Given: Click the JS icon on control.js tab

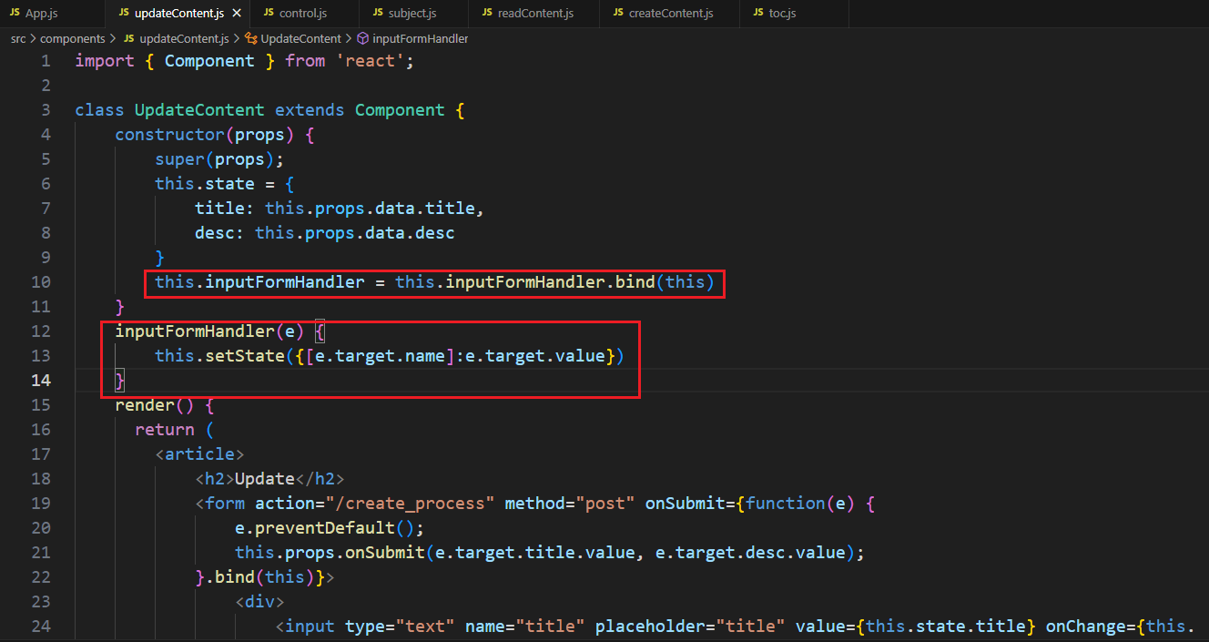Looking at the screenshot, I should pyautogui.click(x=269, y=13).
